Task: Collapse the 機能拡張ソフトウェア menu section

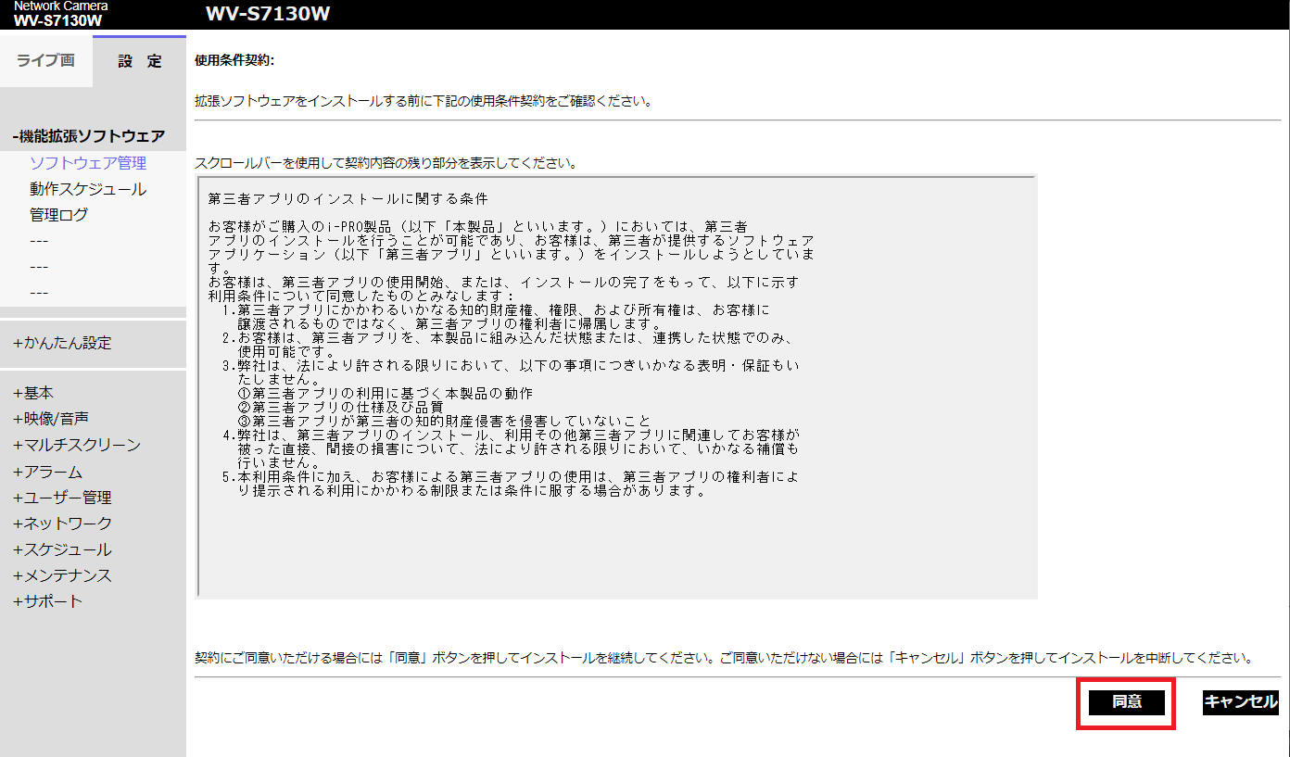Action: 89,136
